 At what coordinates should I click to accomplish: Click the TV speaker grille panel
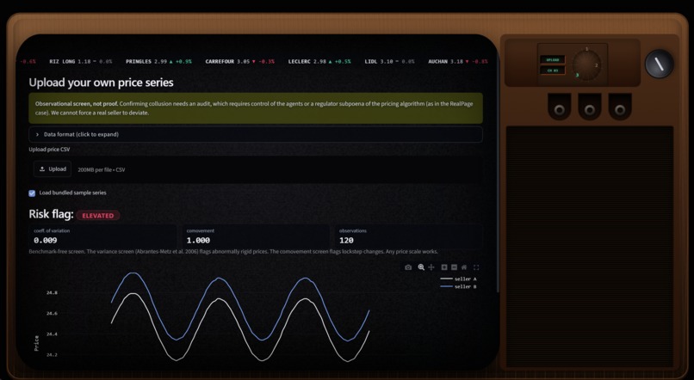590,247
